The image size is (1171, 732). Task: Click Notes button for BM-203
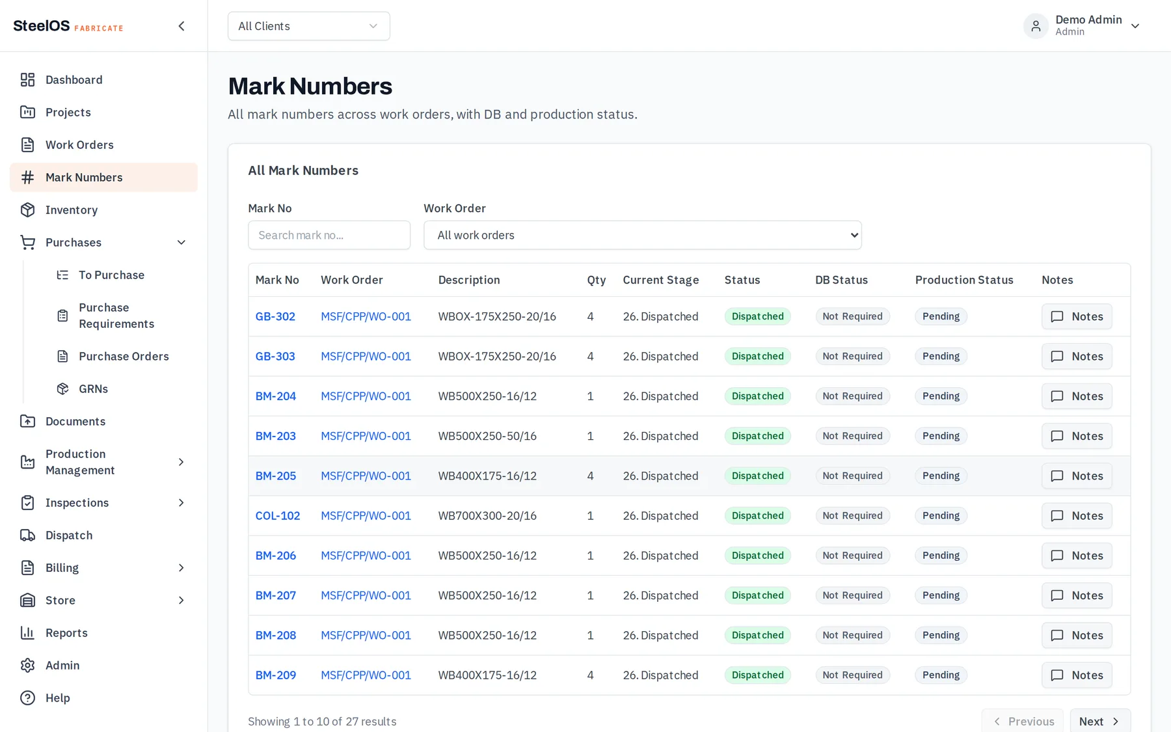pos(1077,436)
